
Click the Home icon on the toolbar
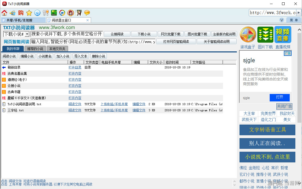[x=4, y=13]
